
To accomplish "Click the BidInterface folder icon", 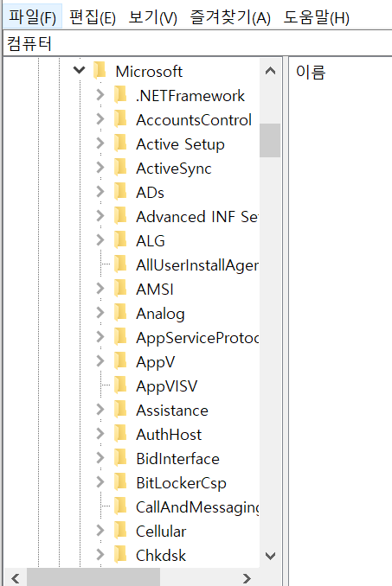I will pyautogui.click(x=120, y=458).
